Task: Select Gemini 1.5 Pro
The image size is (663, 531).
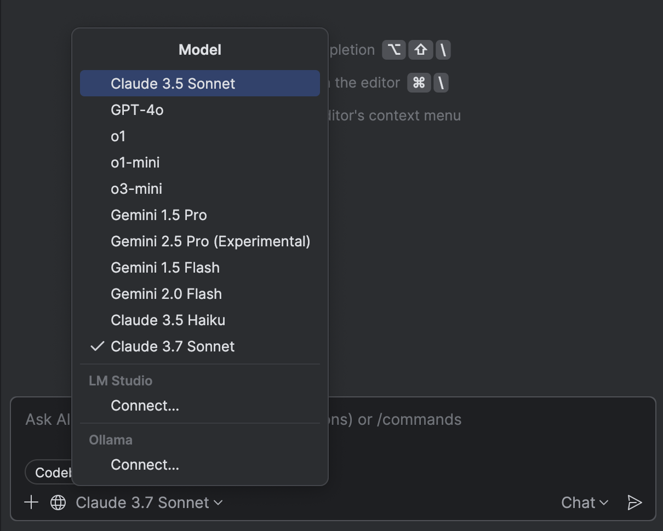Action: click(x=159, y=215)
